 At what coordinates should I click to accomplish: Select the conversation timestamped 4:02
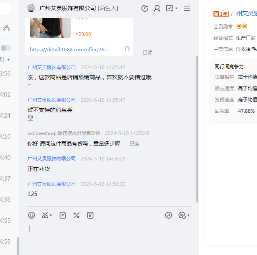click(x=5, y=95)
